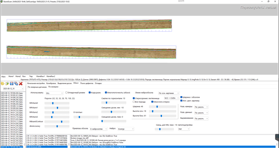Open folder via the first yellow folder icon

coord(2,83)
